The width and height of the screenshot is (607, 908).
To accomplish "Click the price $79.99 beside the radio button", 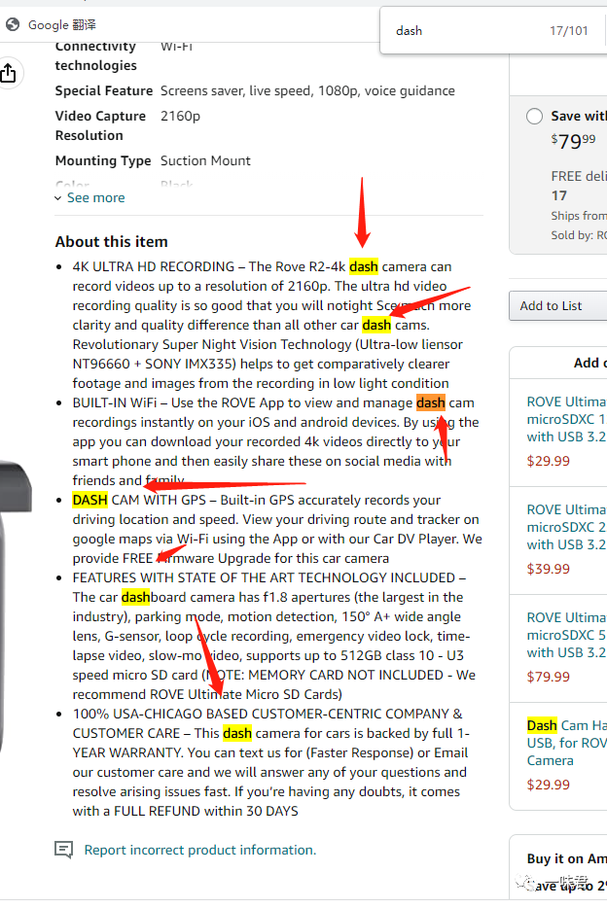I will point(573,140).
